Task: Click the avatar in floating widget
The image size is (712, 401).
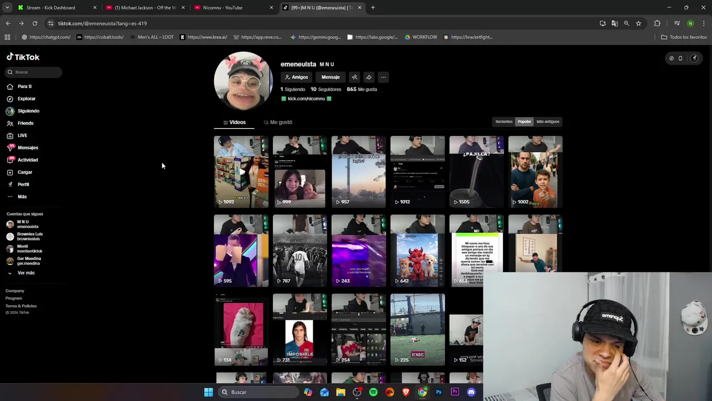Action: coord(694,58)
